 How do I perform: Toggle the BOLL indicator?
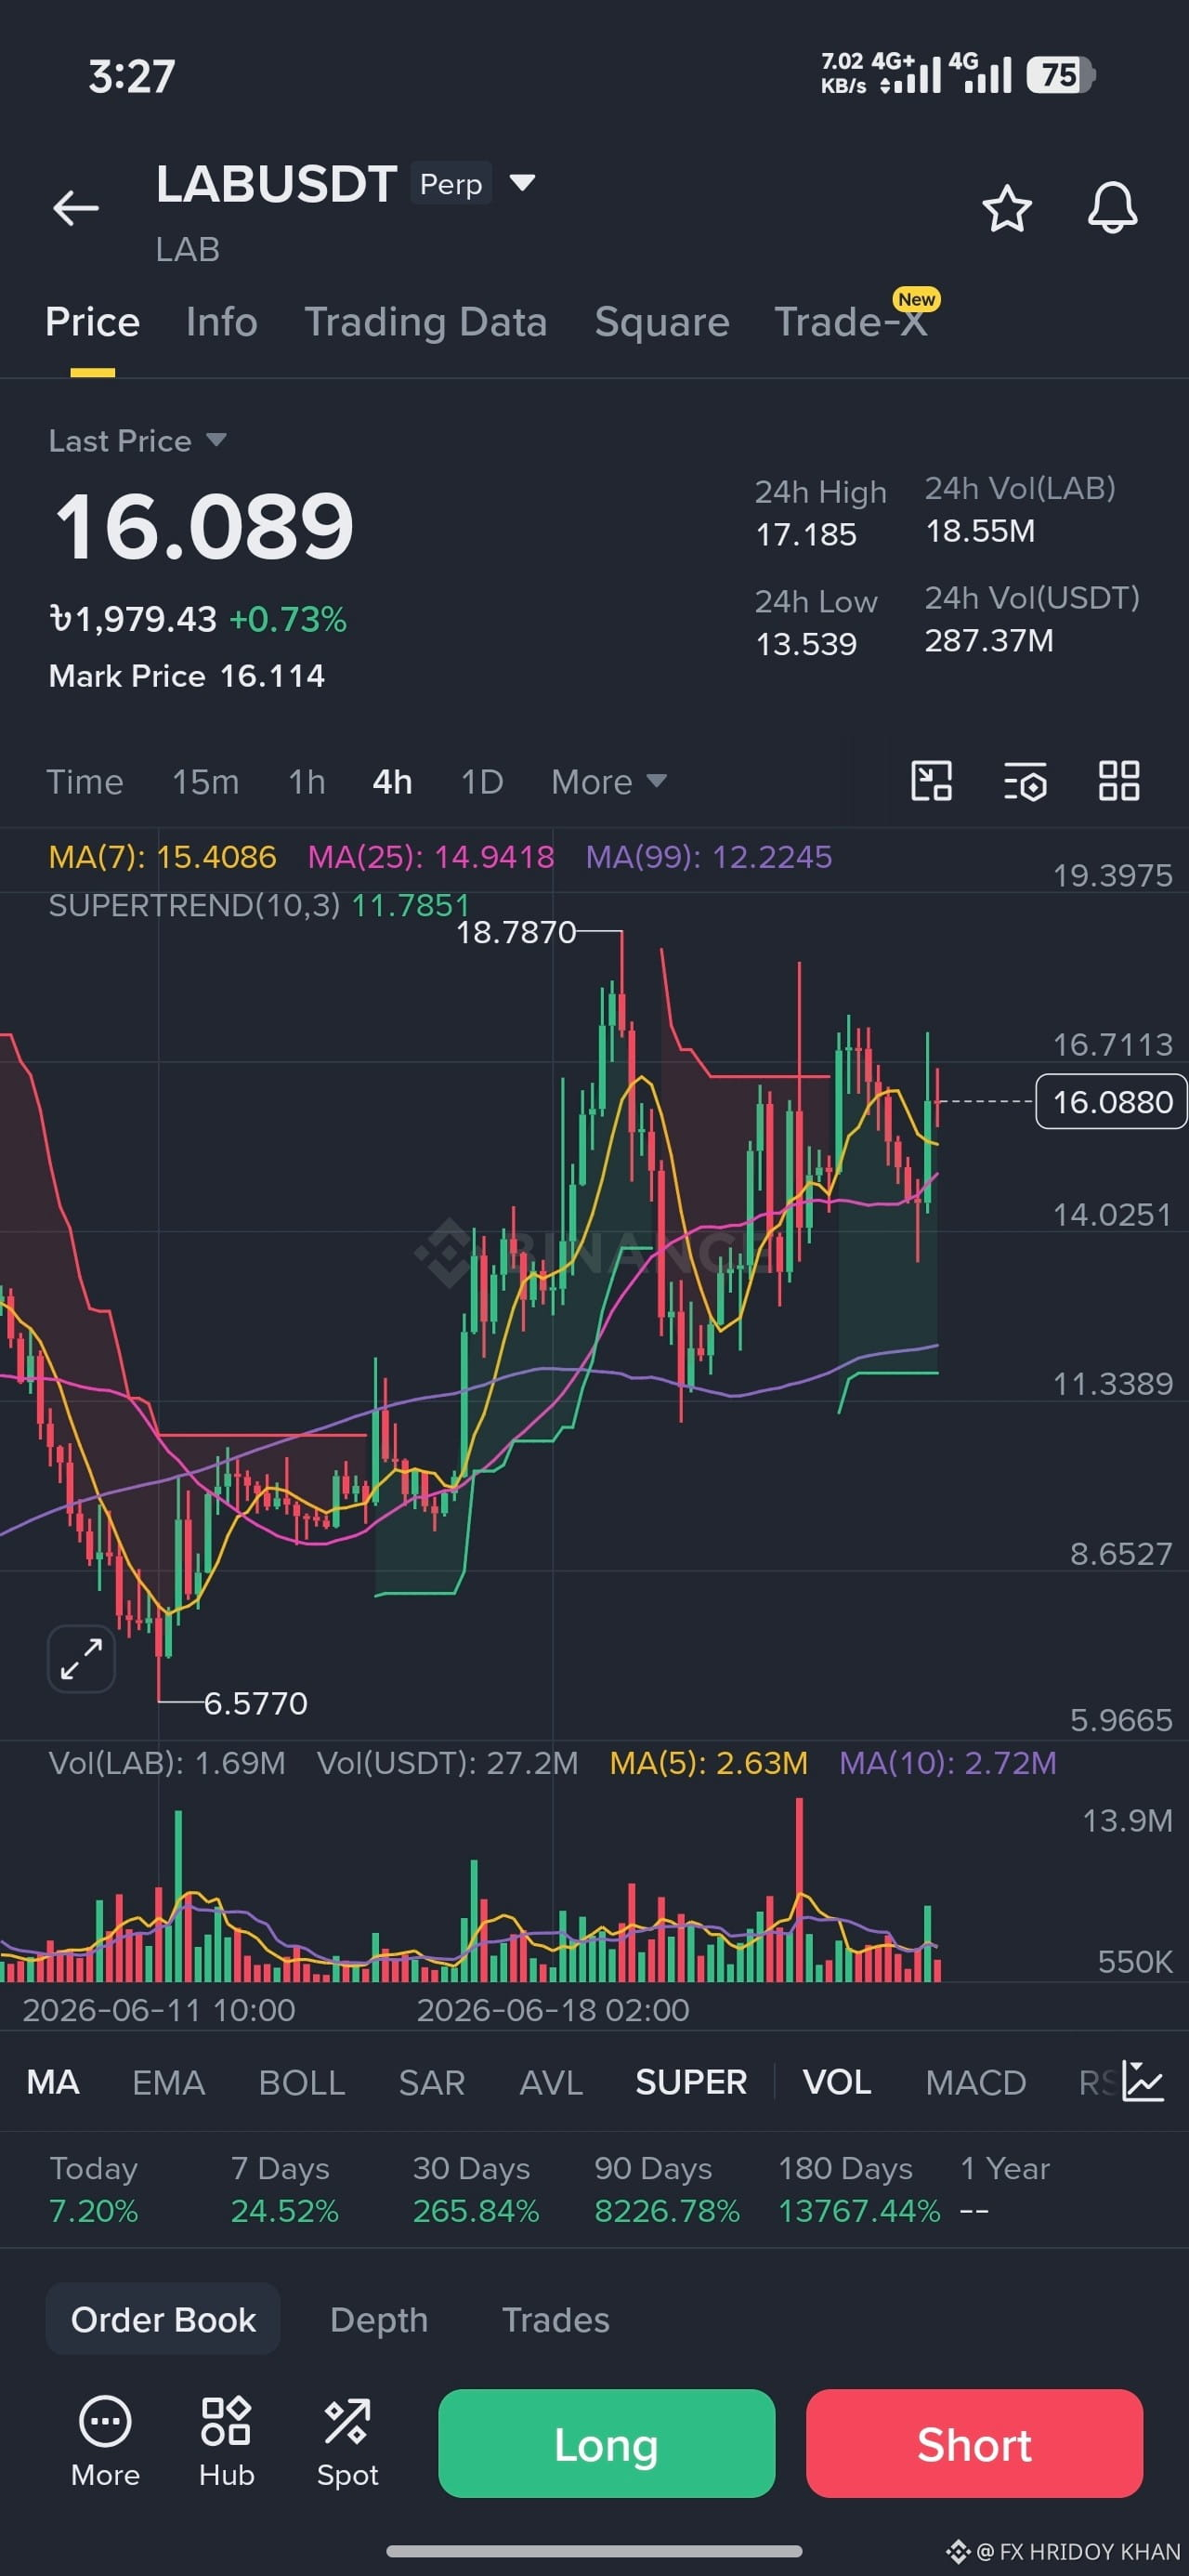pos(301,2082)
